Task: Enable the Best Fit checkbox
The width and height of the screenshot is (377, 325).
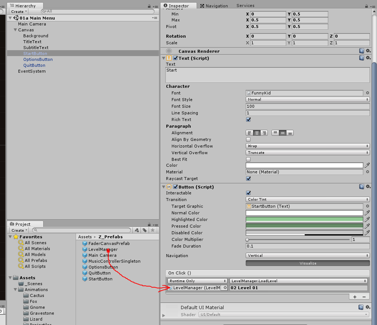Action: click(x=248, y=159)
